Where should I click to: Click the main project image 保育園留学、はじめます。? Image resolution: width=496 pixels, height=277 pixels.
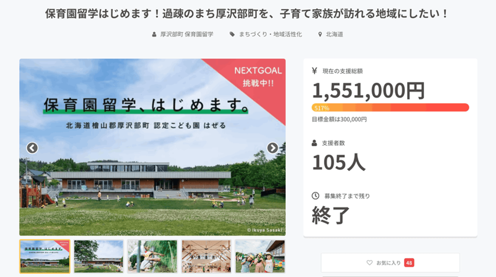(152, 147)
